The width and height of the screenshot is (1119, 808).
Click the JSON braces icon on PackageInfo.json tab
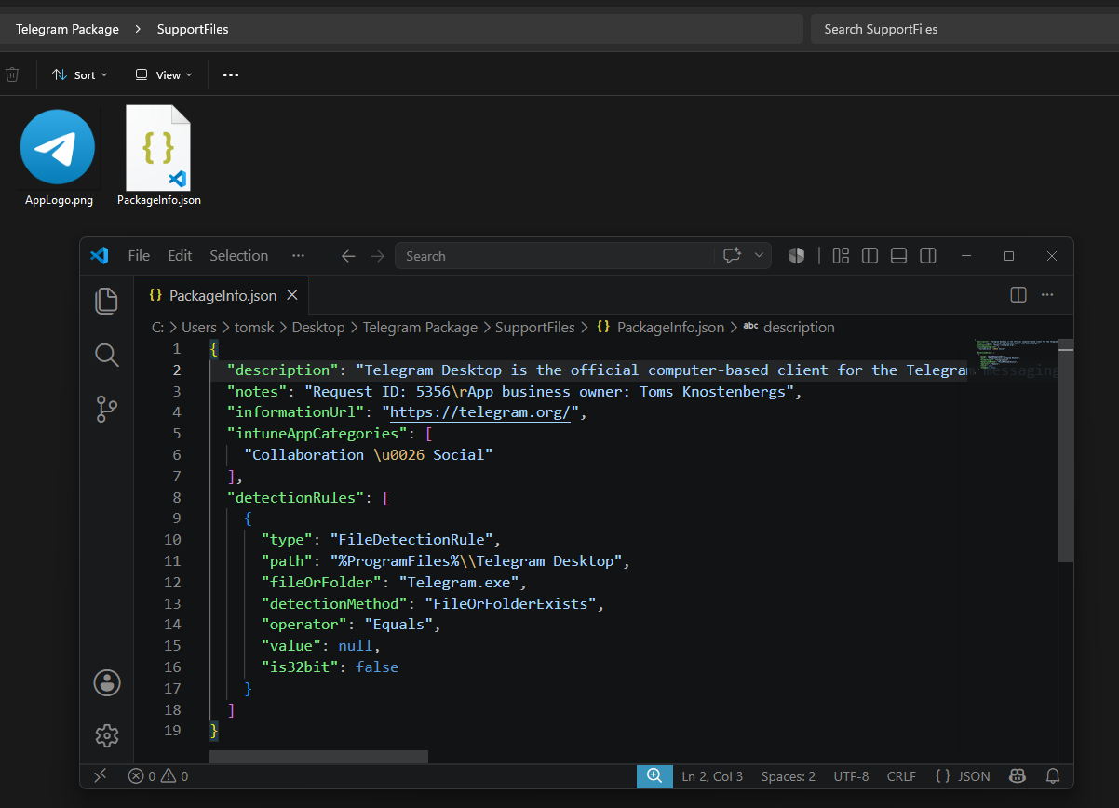click(156, 295)
